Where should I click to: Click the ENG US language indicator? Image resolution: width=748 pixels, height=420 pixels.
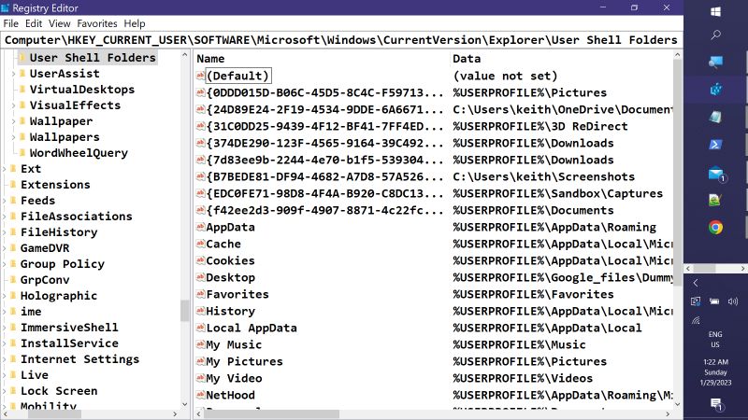click(715, 340)
